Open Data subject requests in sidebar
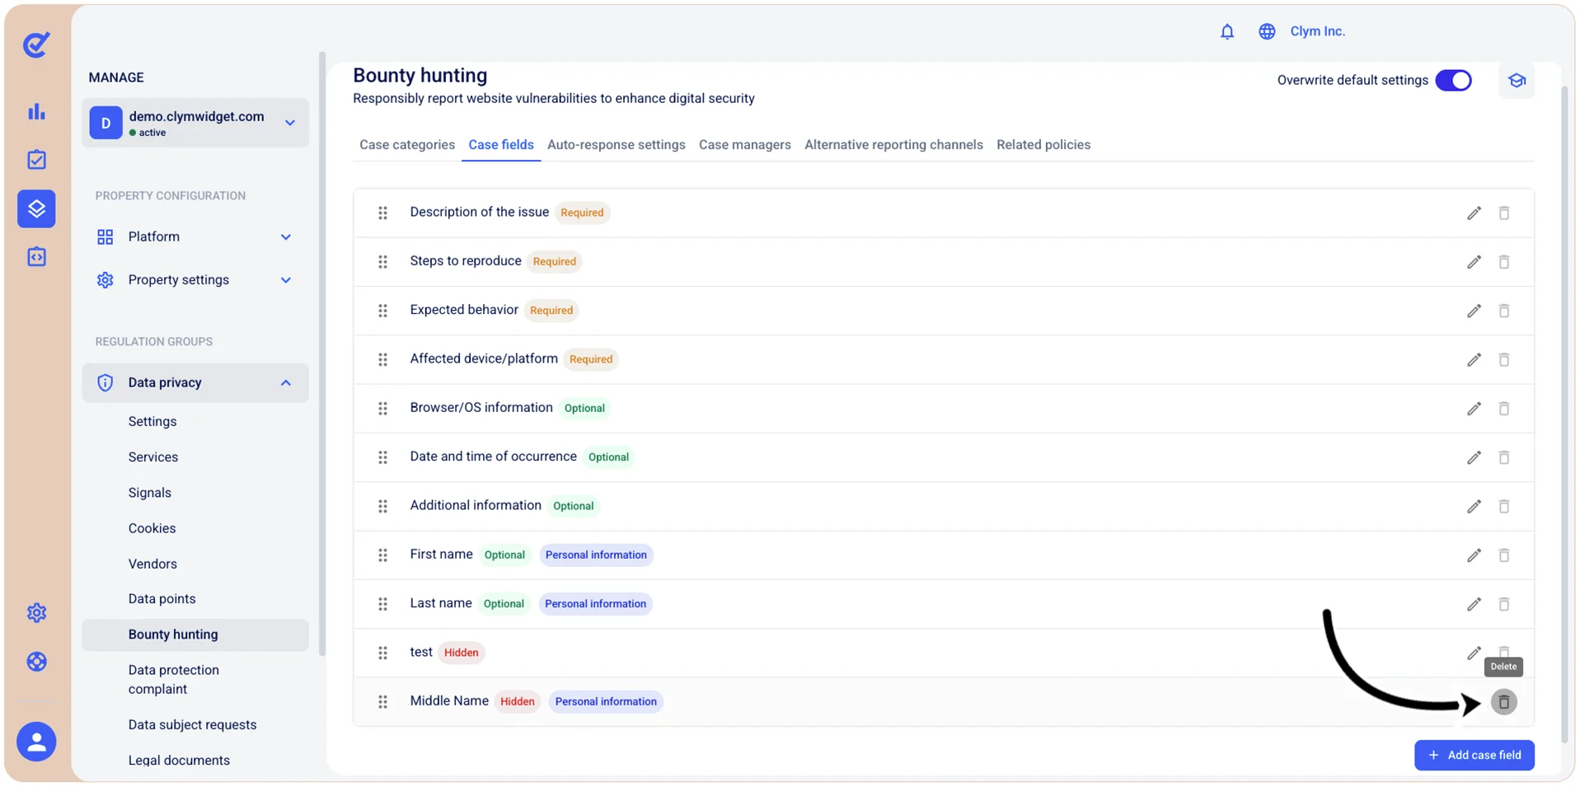Image resolution: width=1580 pixels, height=787 pixels. pyautogui.click(x=192, y=724)
